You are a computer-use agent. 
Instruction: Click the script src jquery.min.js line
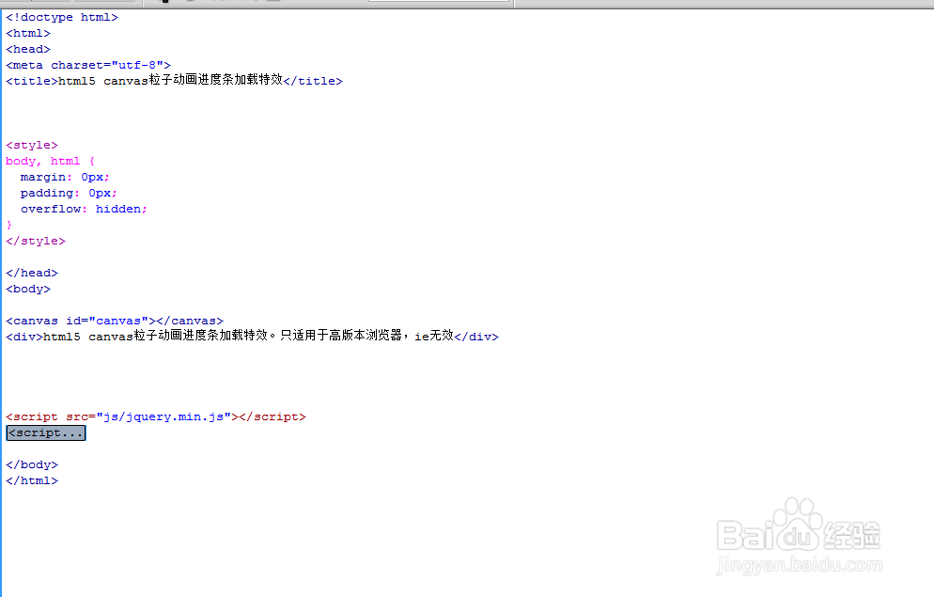click(156, 417)
